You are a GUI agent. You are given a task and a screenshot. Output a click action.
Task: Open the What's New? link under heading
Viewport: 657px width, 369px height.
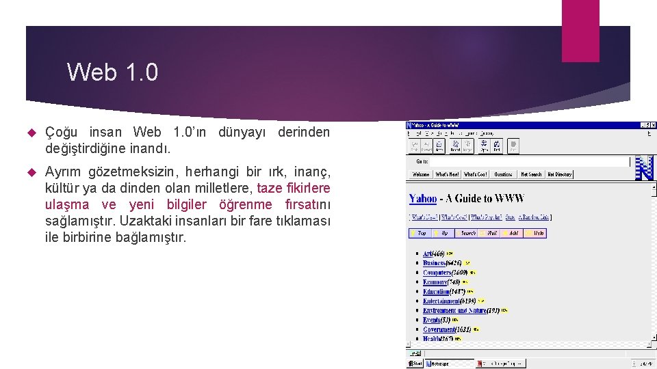click(x=424, y=217)
